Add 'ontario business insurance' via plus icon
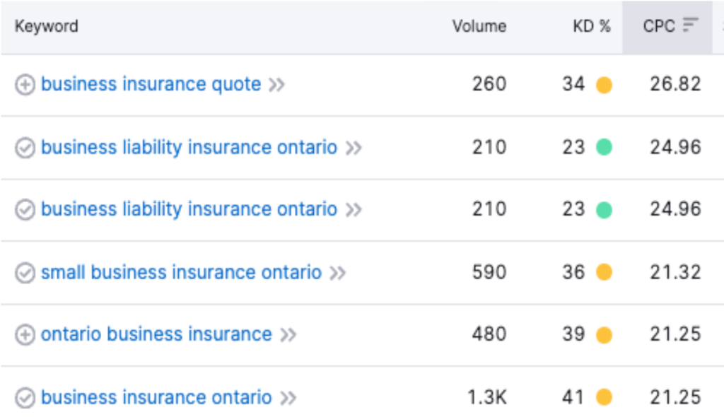 (x=25, y=335)
